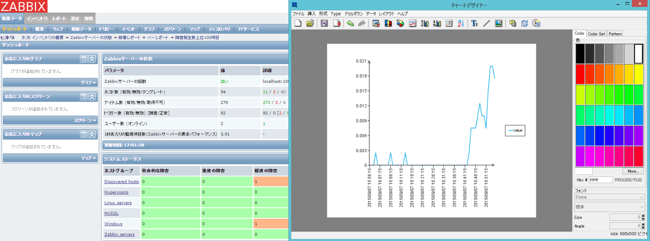
Task: Open the Dialog font dropdown
Action: tap(609, 197)
